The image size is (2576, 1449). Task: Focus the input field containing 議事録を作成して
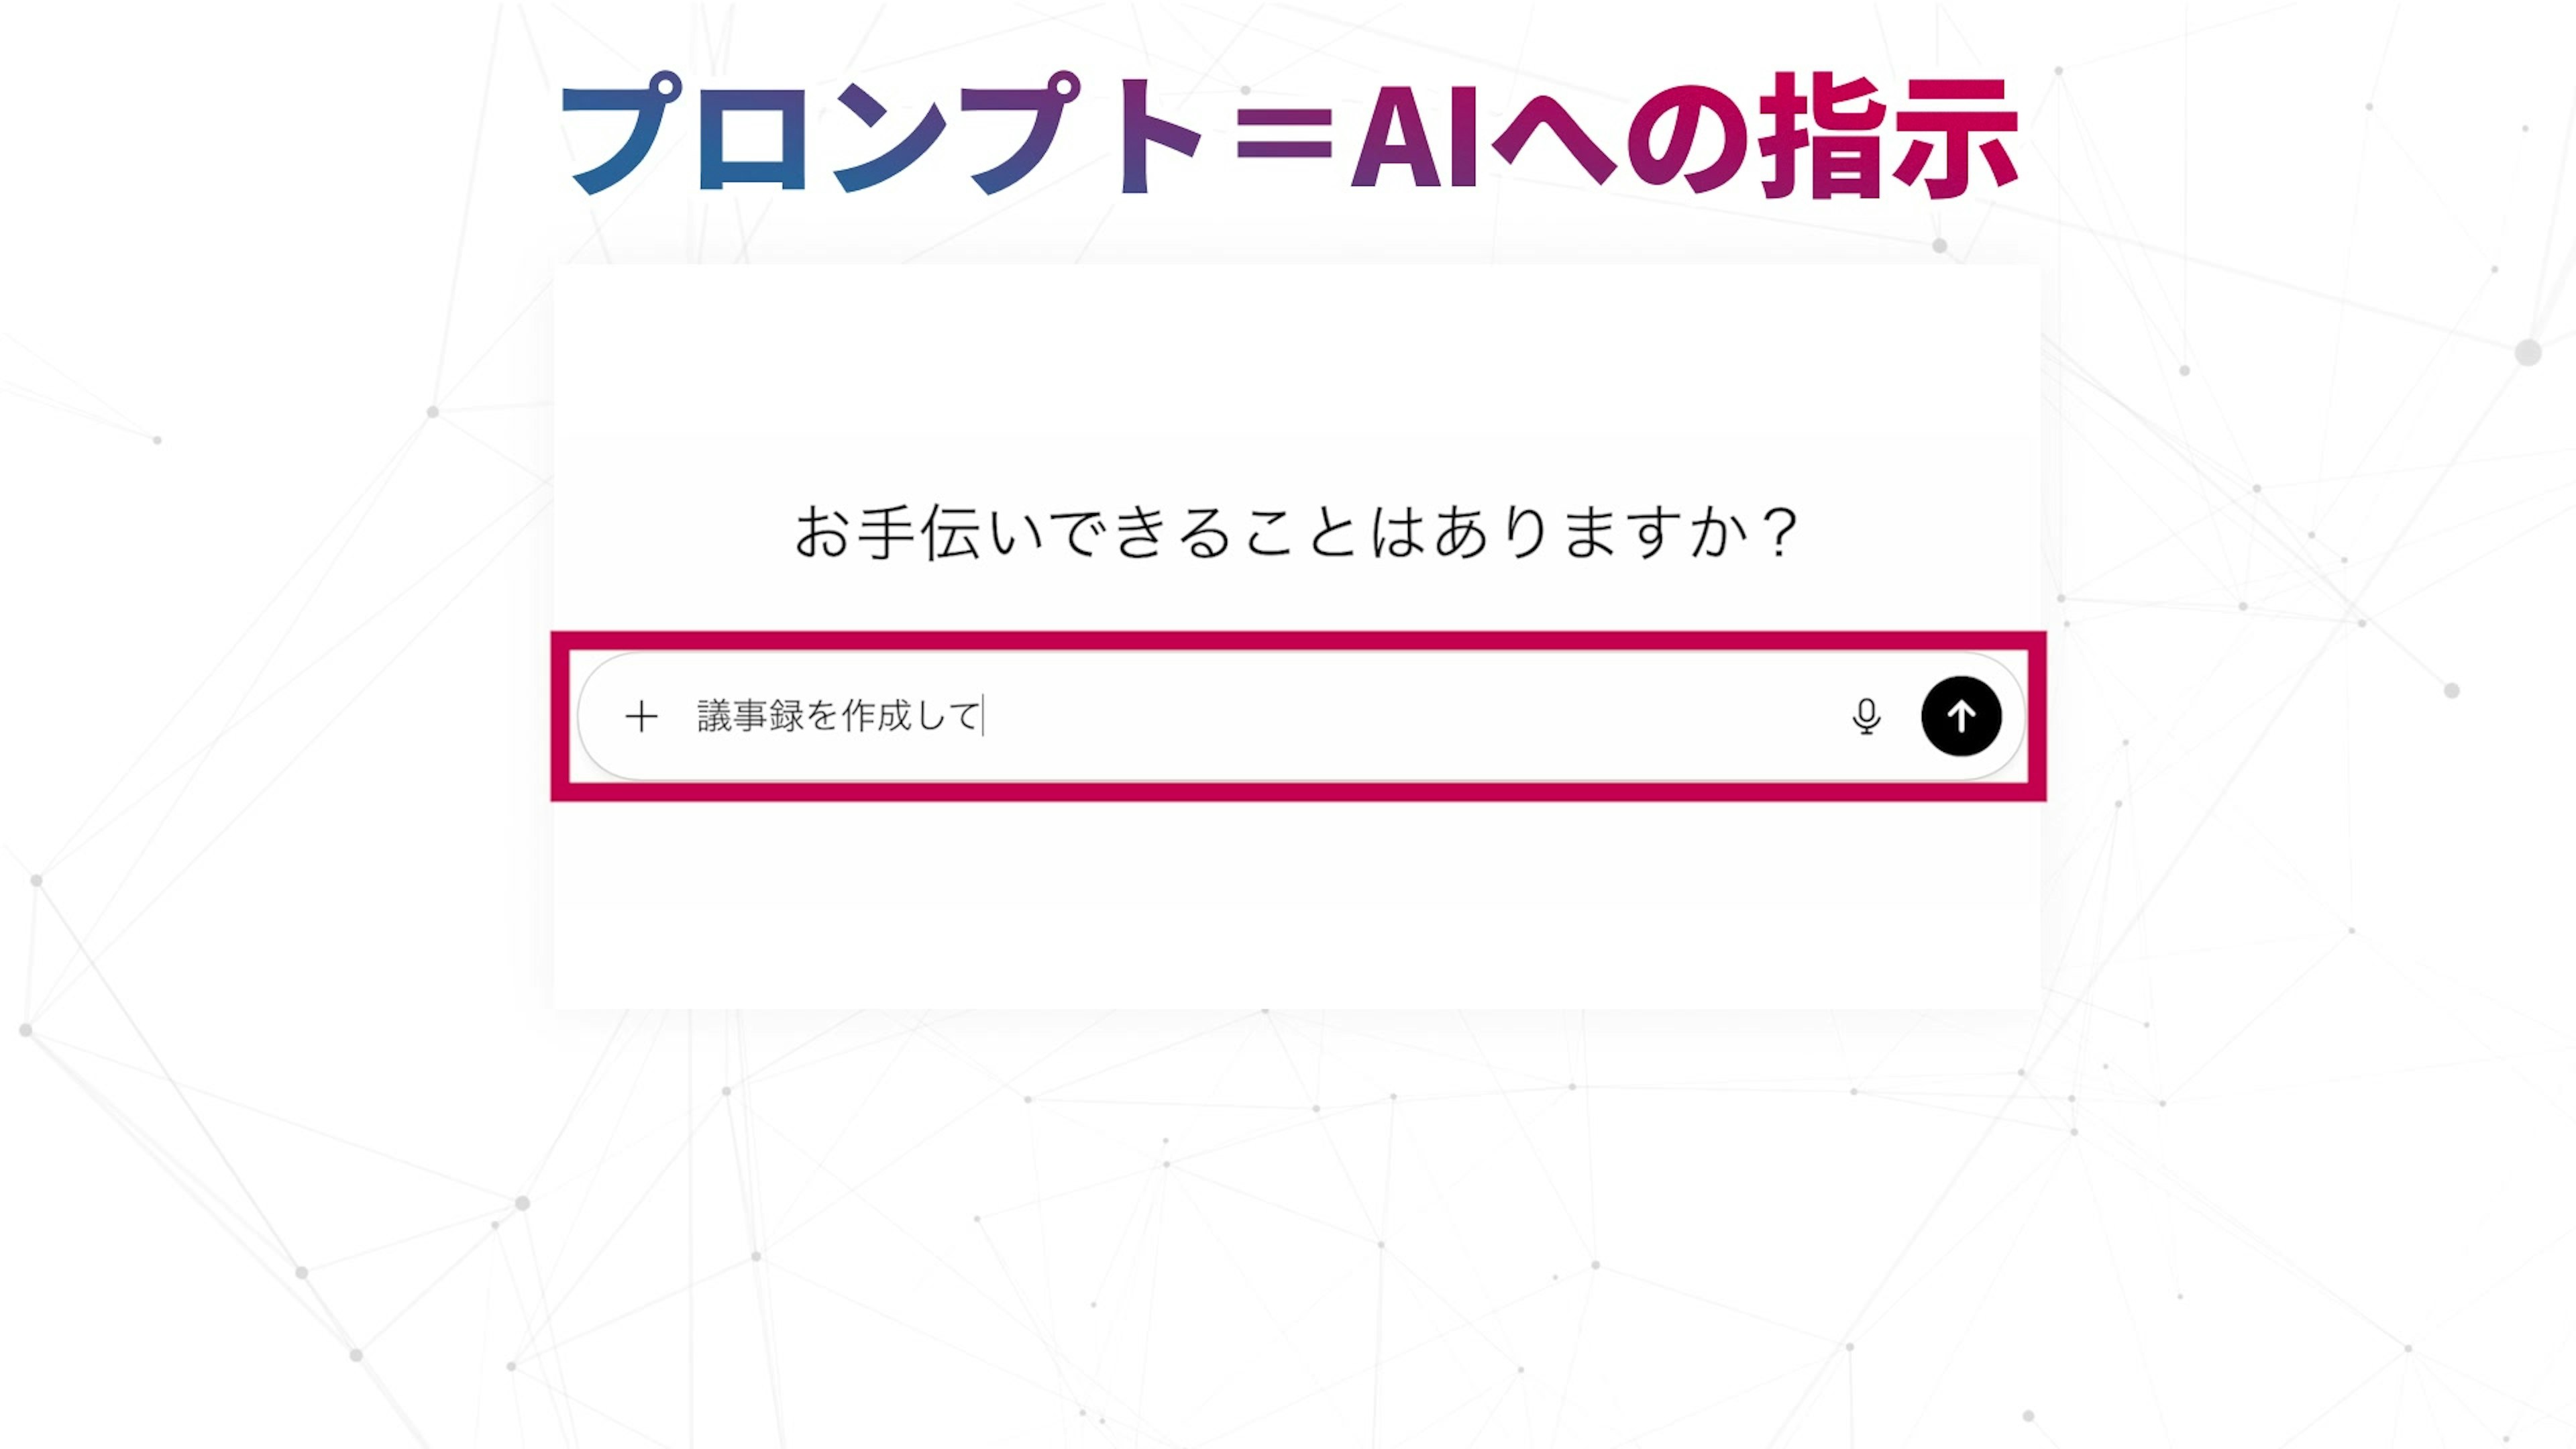(1300, 716)
